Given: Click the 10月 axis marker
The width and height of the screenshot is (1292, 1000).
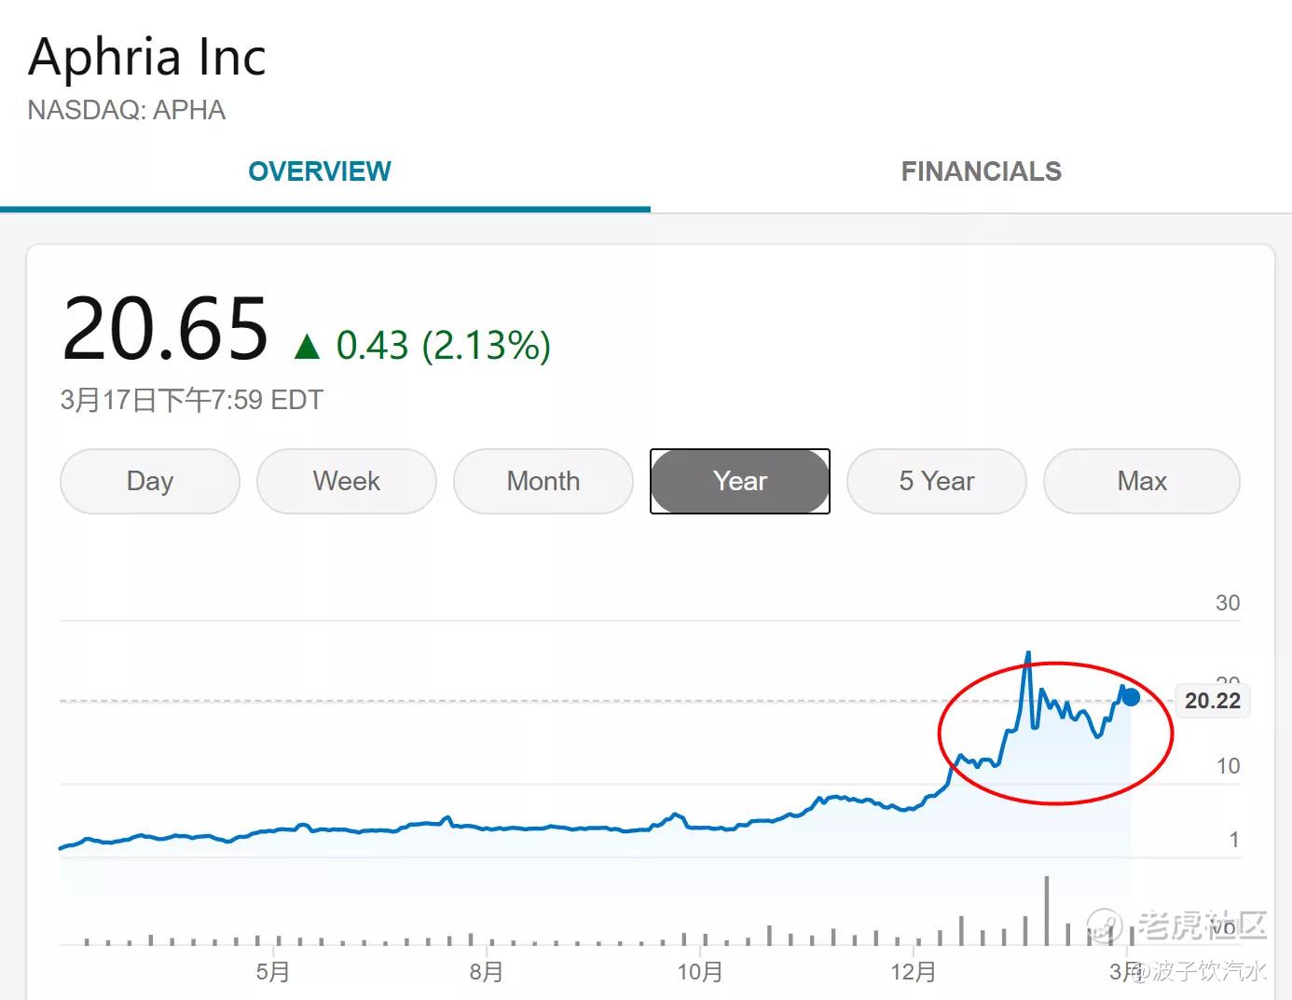Looking at the screenshot, I should point(699,972).
